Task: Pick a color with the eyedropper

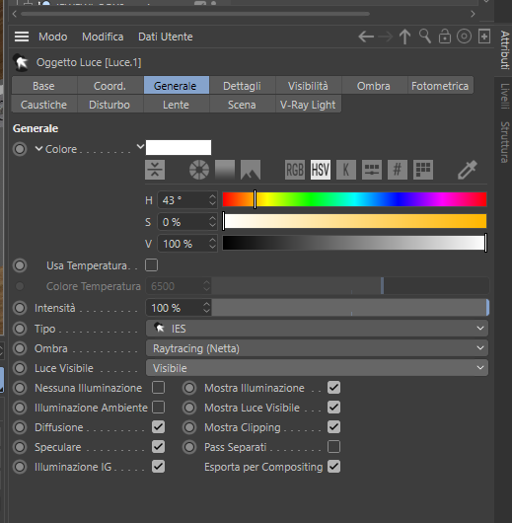Action: pos(468,170)
